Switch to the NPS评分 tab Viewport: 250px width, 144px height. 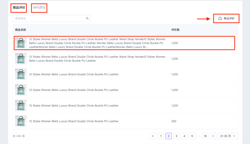(x=39, y=8)
